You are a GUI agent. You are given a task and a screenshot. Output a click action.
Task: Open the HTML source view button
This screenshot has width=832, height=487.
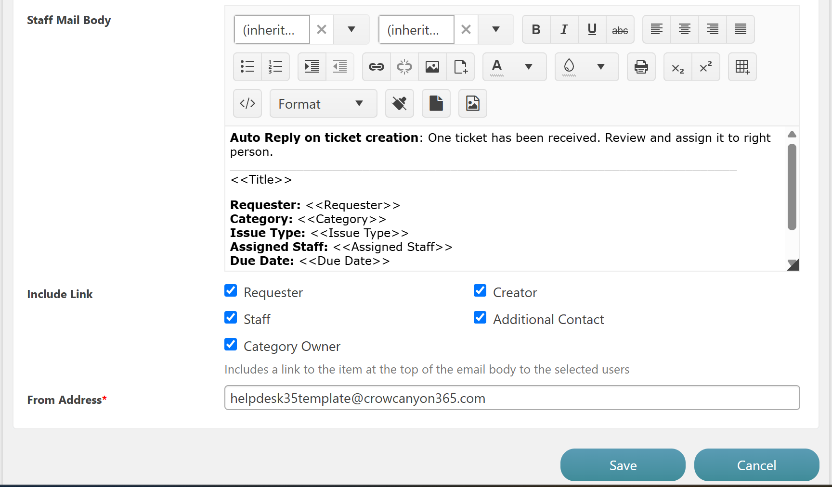(x=247, y=103)
